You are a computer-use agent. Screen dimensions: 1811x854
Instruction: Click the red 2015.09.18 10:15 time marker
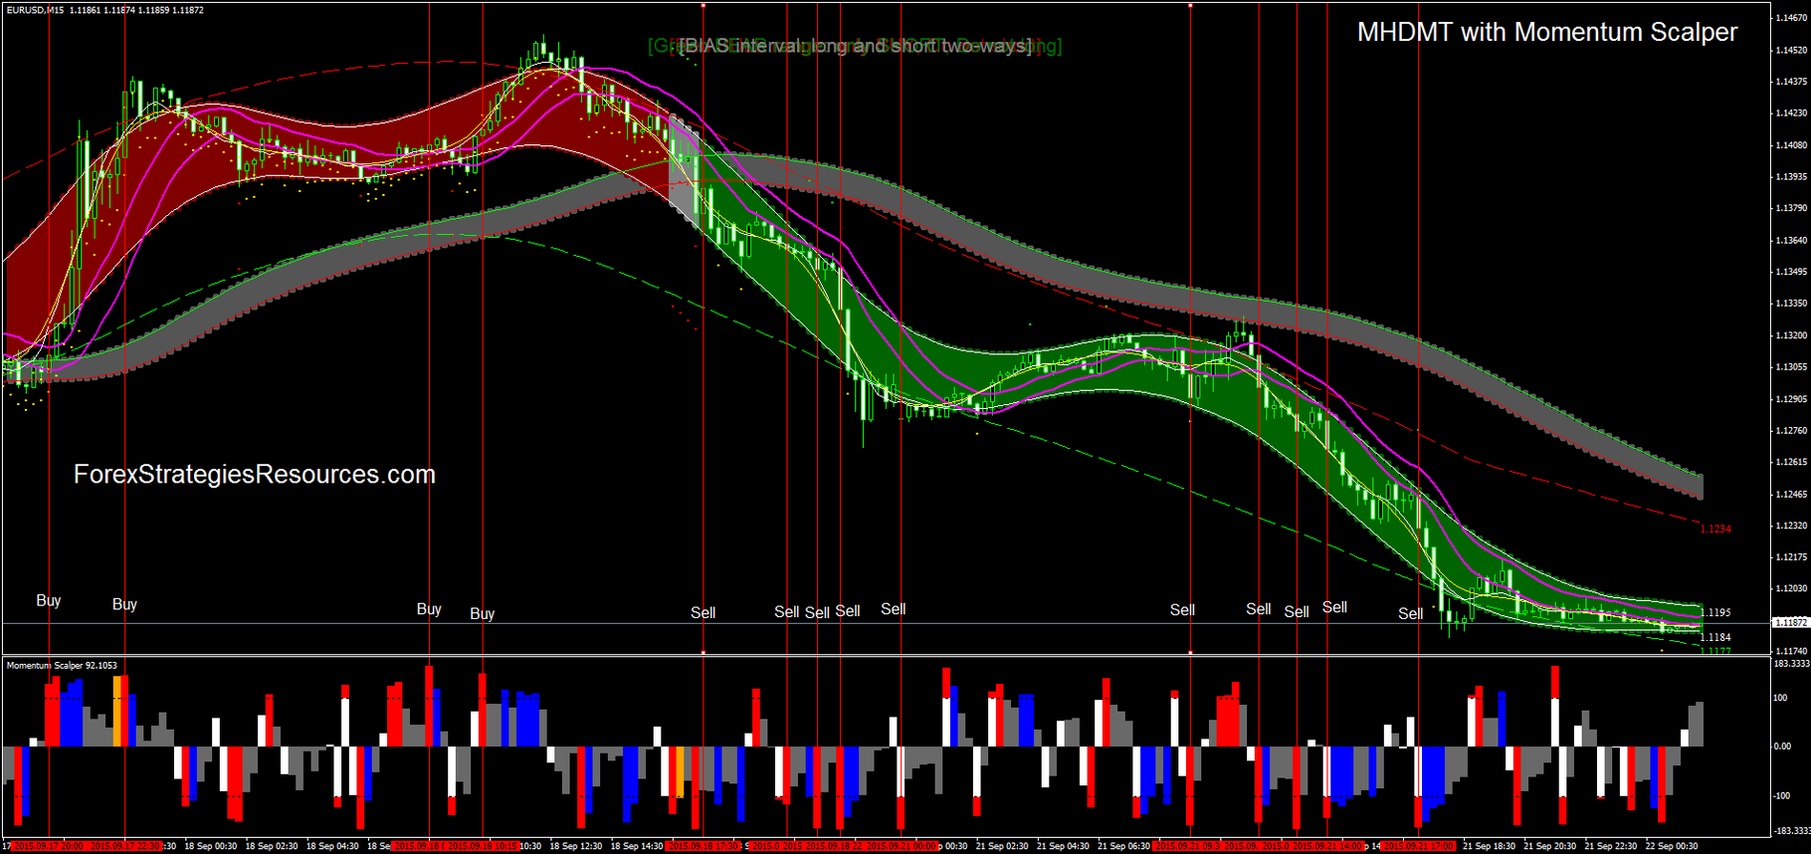483,846
